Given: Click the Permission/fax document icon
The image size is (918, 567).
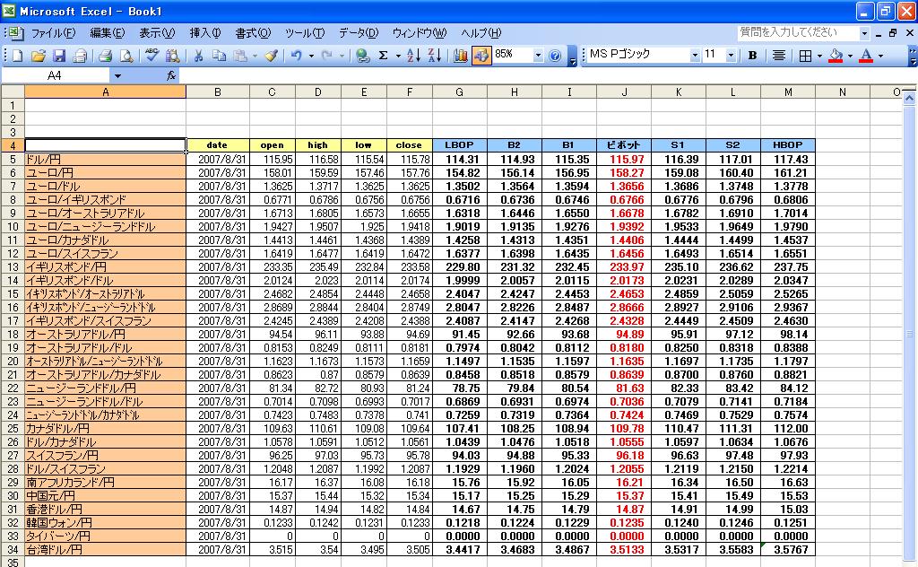Looking at the screenshot, I should pyautogui.click(x=80, y=56).
